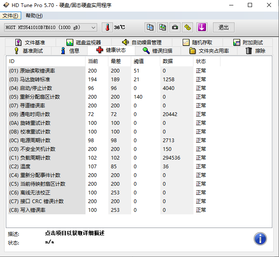Click the 状态 column header
This screenshot has height=257, width=279.
pyautogui.click(x=207, y=61)
